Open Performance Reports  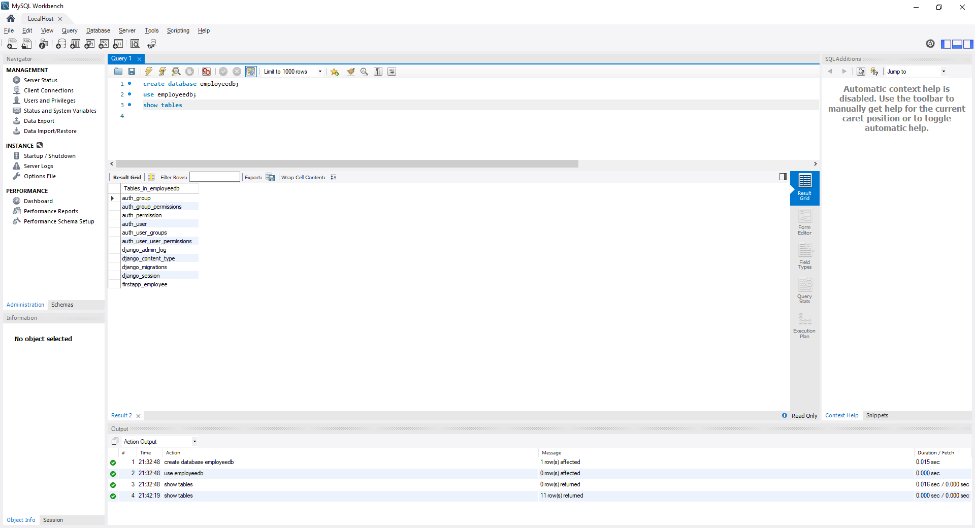click(51, 211)
